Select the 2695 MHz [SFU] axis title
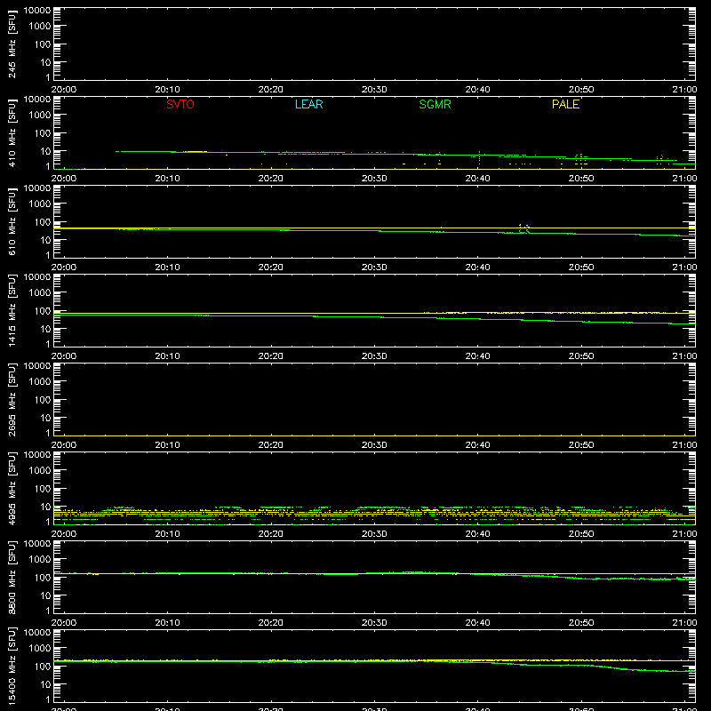 coord(12,399)
